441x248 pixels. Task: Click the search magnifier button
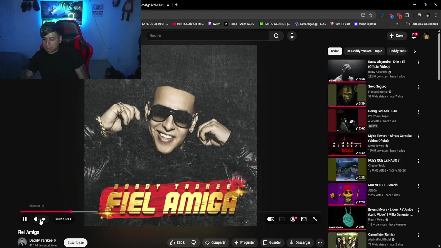pos(276,36)
